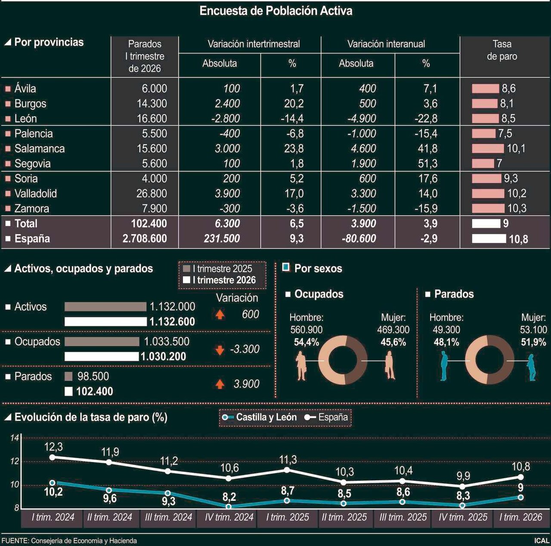Screen dimensions: 551x546
Task: Toggle the I trimestre 2025 legend entry
Action: pos(218,269)
